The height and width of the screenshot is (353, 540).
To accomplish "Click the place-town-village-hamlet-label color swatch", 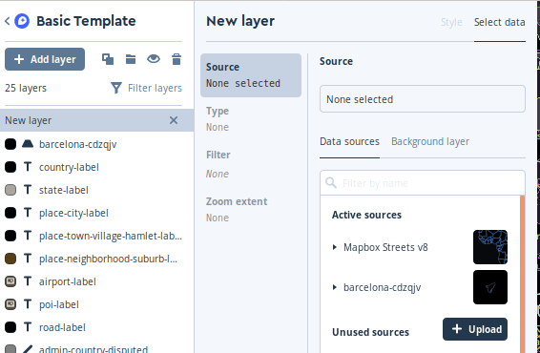I will (10, 236).
